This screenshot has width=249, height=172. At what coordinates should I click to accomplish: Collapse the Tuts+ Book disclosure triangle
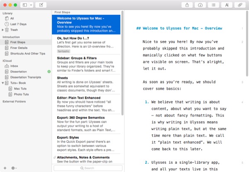click(3, 83)
